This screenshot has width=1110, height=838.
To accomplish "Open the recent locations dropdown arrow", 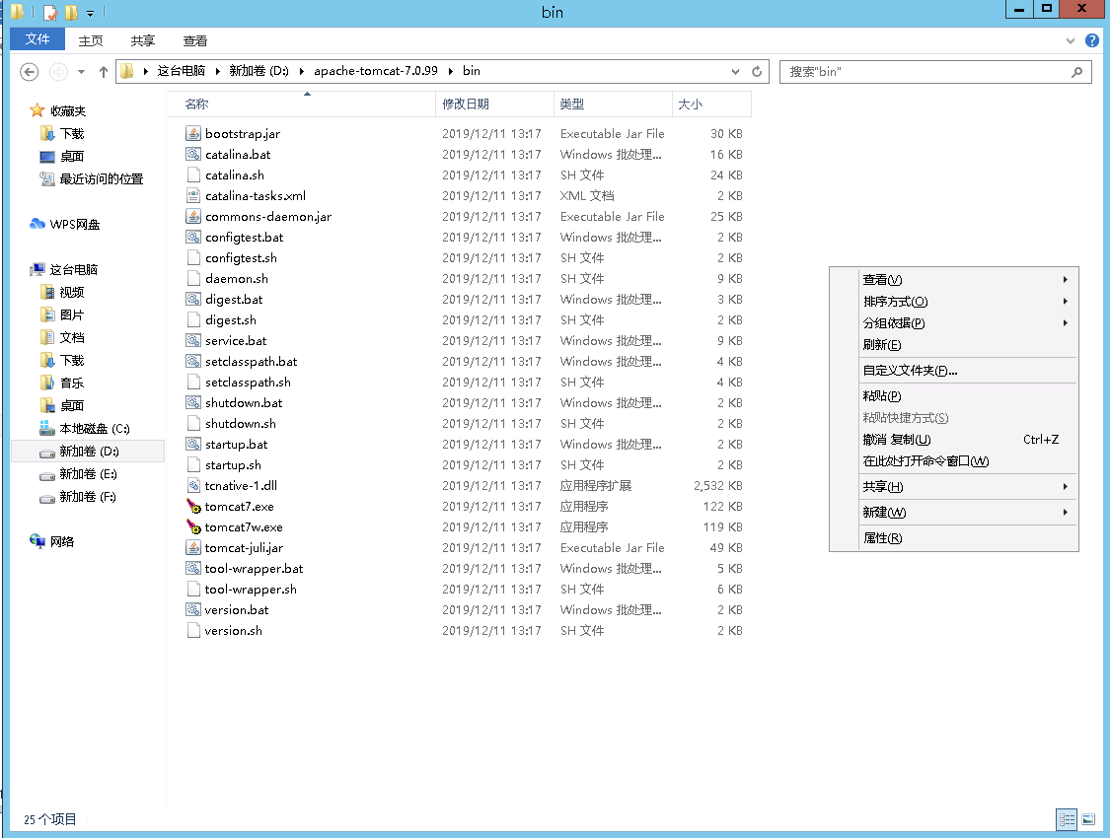I will 81,72.
